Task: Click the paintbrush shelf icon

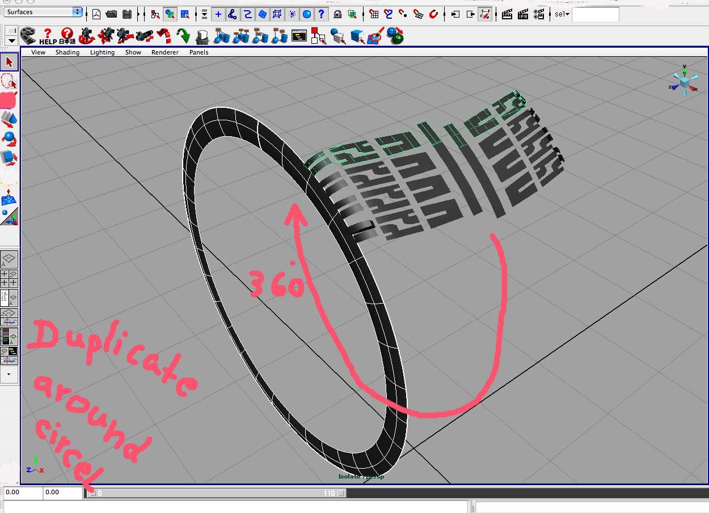Action: pos(375,36)
